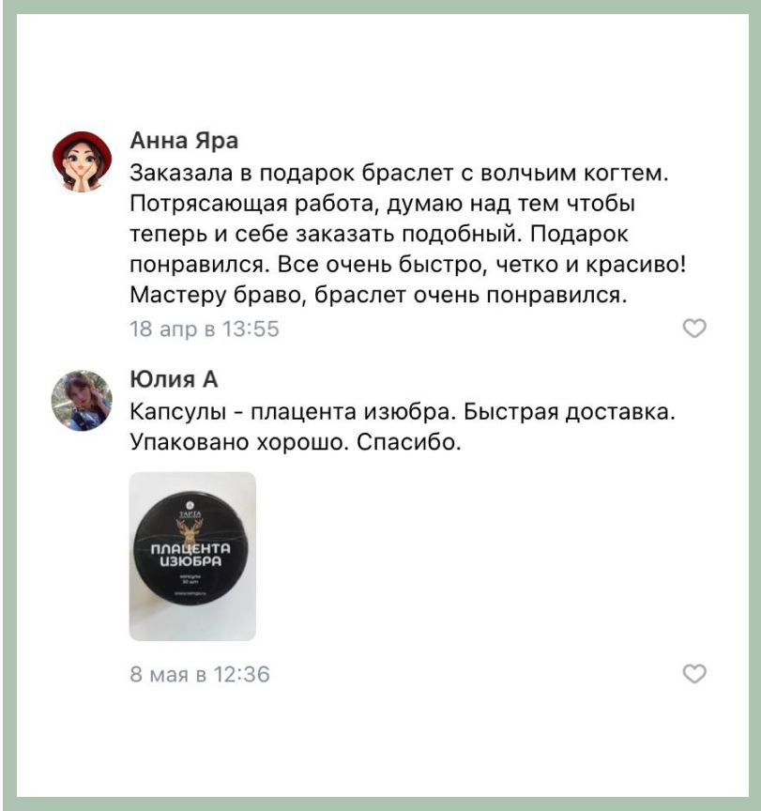Open Анна Яра's cartoon avatar
761x811 pixels.
83,161
